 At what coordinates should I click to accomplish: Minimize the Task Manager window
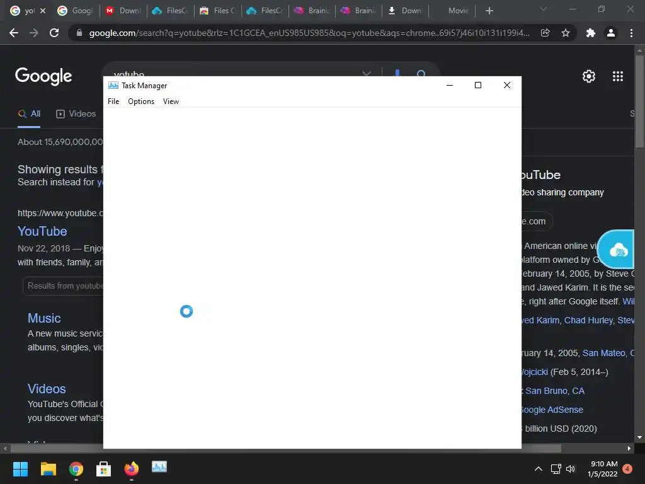[x=450, y=85]
